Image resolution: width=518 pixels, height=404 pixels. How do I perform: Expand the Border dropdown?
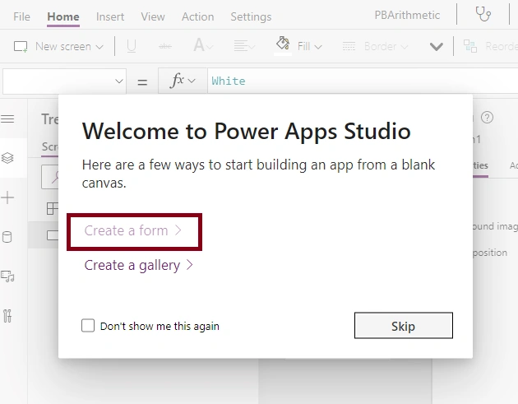pyautogui.click(x=404, y=47)
